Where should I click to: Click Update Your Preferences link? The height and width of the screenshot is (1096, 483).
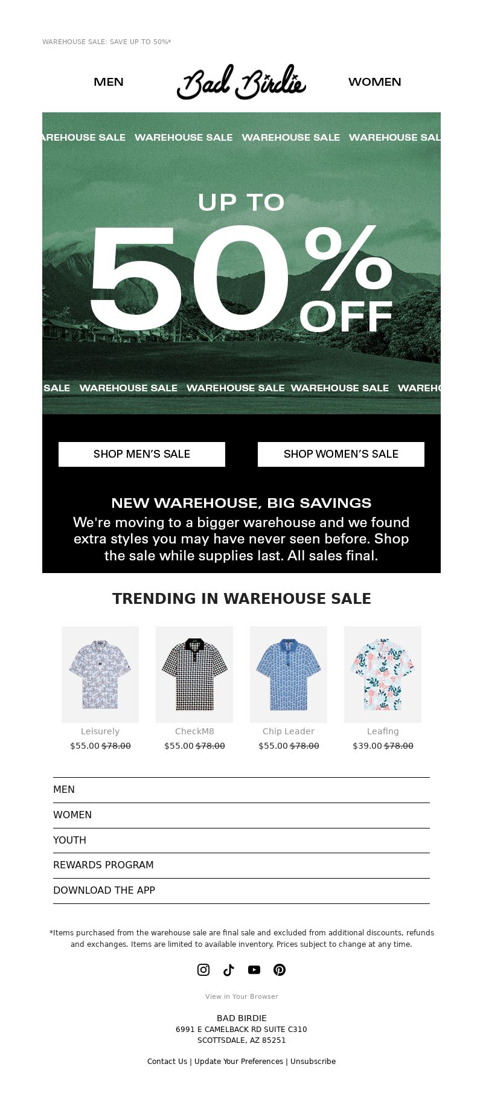(x=238, y=1061)
